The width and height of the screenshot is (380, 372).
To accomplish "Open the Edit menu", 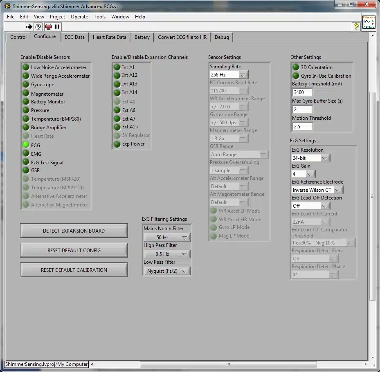I will 24,17.
